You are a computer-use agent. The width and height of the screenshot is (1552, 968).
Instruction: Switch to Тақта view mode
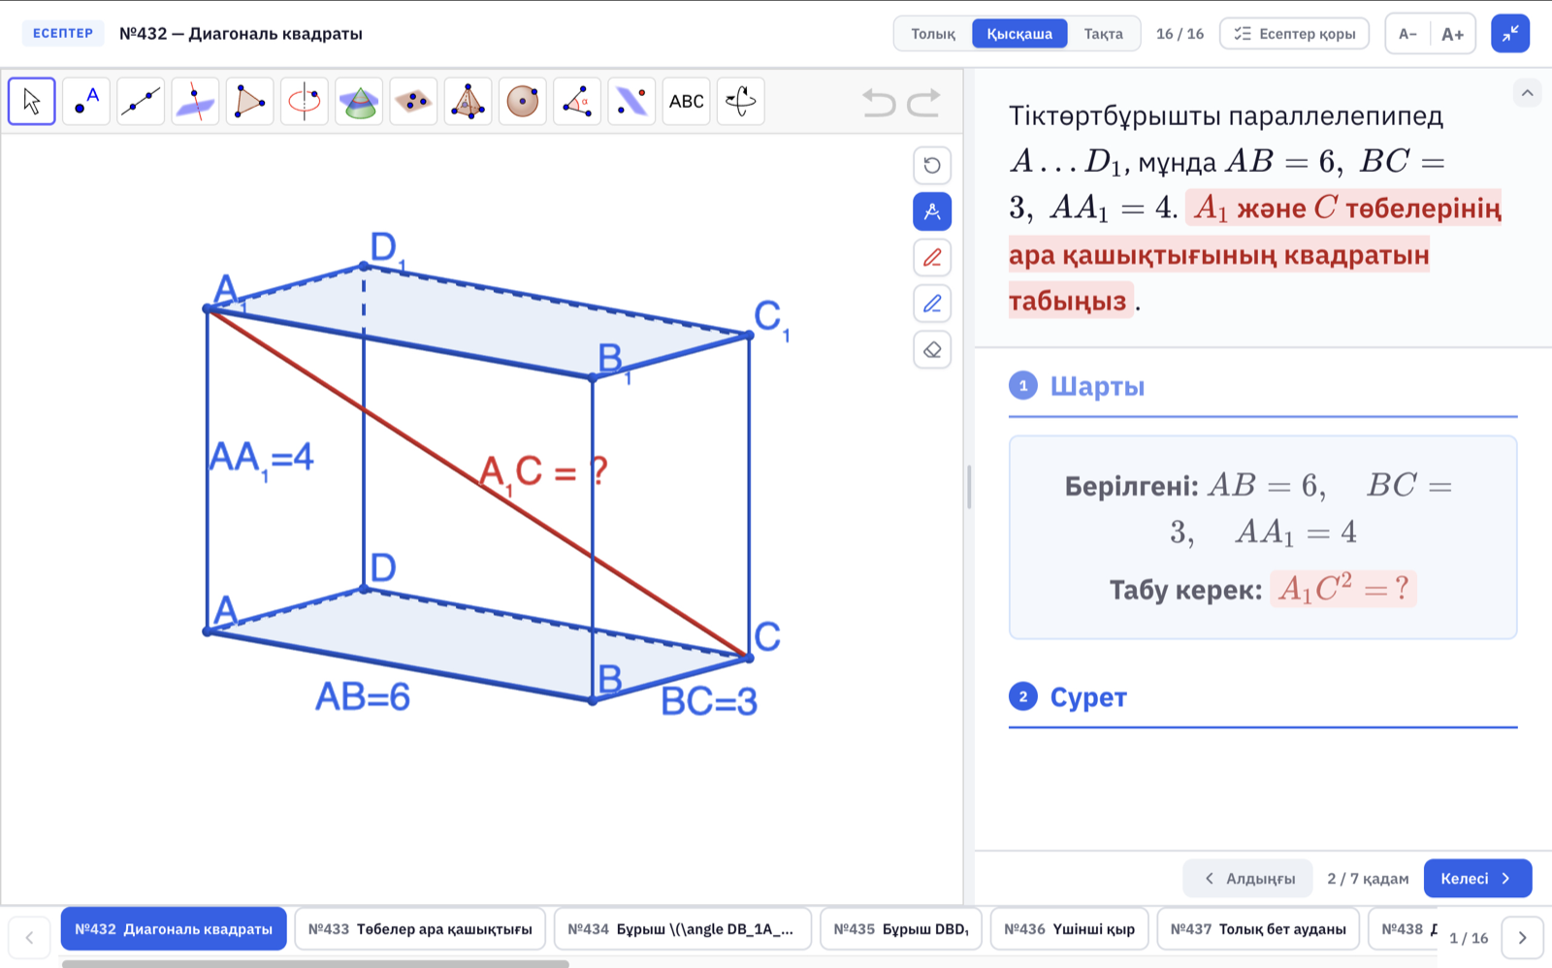click(x=1103, y=33)
